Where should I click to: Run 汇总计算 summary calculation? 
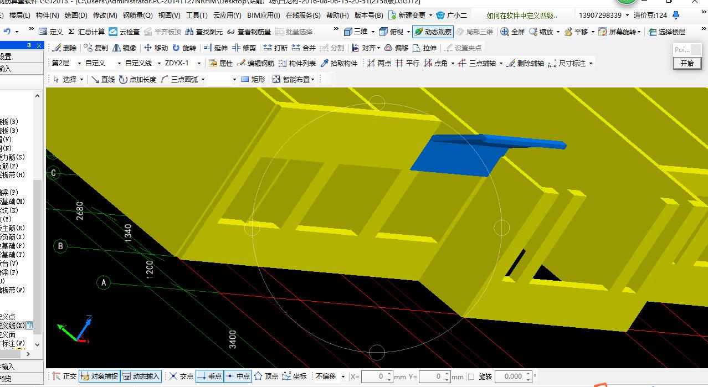(x=86, y=32)
